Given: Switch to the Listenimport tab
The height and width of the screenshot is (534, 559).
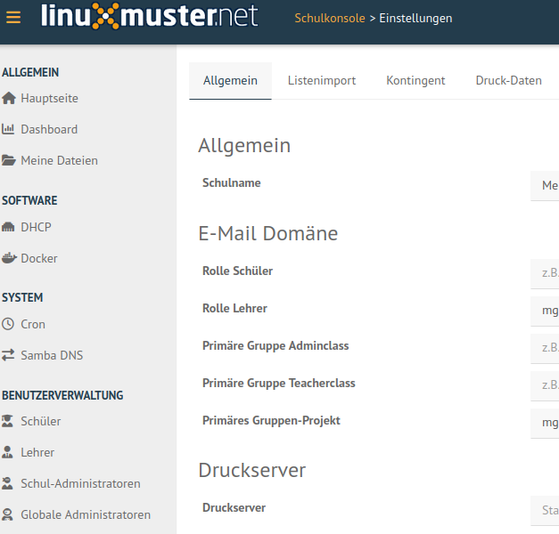Looking at the screenshot, I should click(x=321, y=80).
